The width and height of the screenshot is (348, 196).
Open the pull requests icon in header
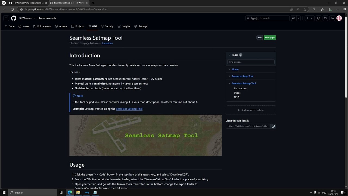point(325,18)
